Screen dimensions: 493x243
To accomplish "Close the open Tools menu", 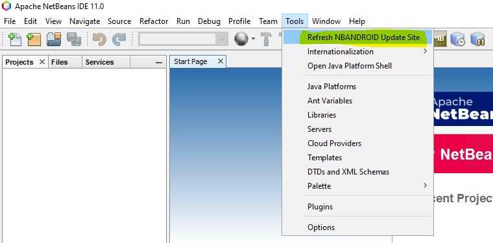I will point(295,21).
